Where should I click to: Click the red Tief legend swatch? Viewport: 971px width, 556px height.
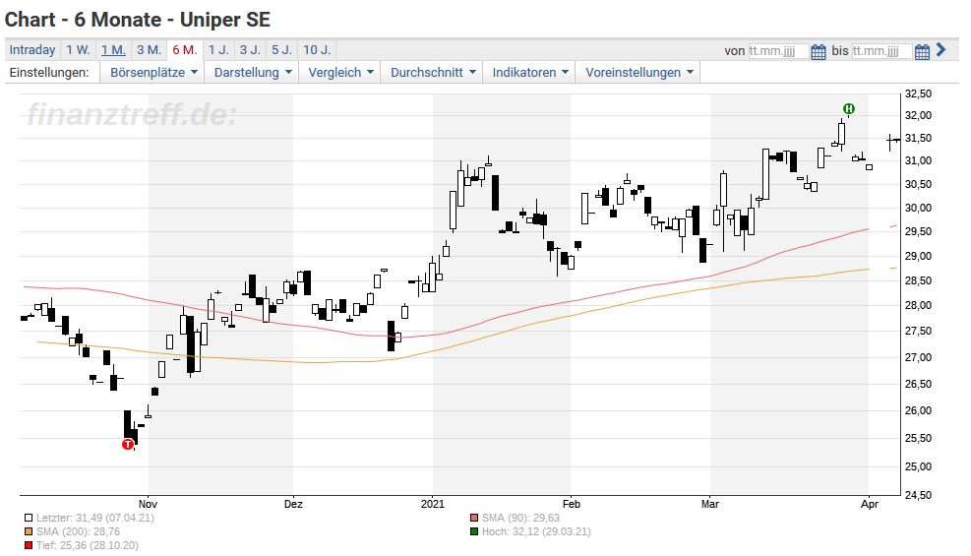tap(29, 545)
